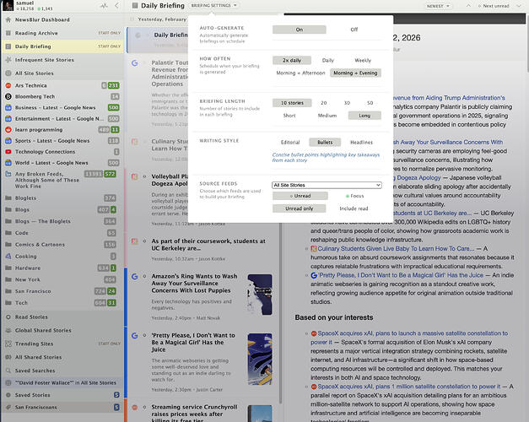The image size is (529, 422).
Task: Open Amazon's Ring story thumbnail
Action: point(260,295)
